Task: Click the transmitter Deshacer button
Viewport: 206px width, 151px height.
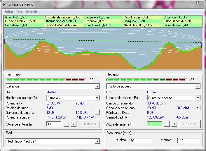Action: [89, 124]
